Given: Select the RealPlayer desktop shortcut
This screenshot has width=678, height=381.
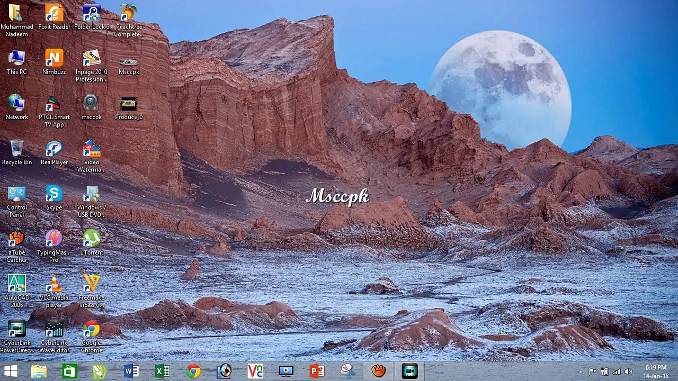Looking at the screenshot, I should [x=54, y=152].
